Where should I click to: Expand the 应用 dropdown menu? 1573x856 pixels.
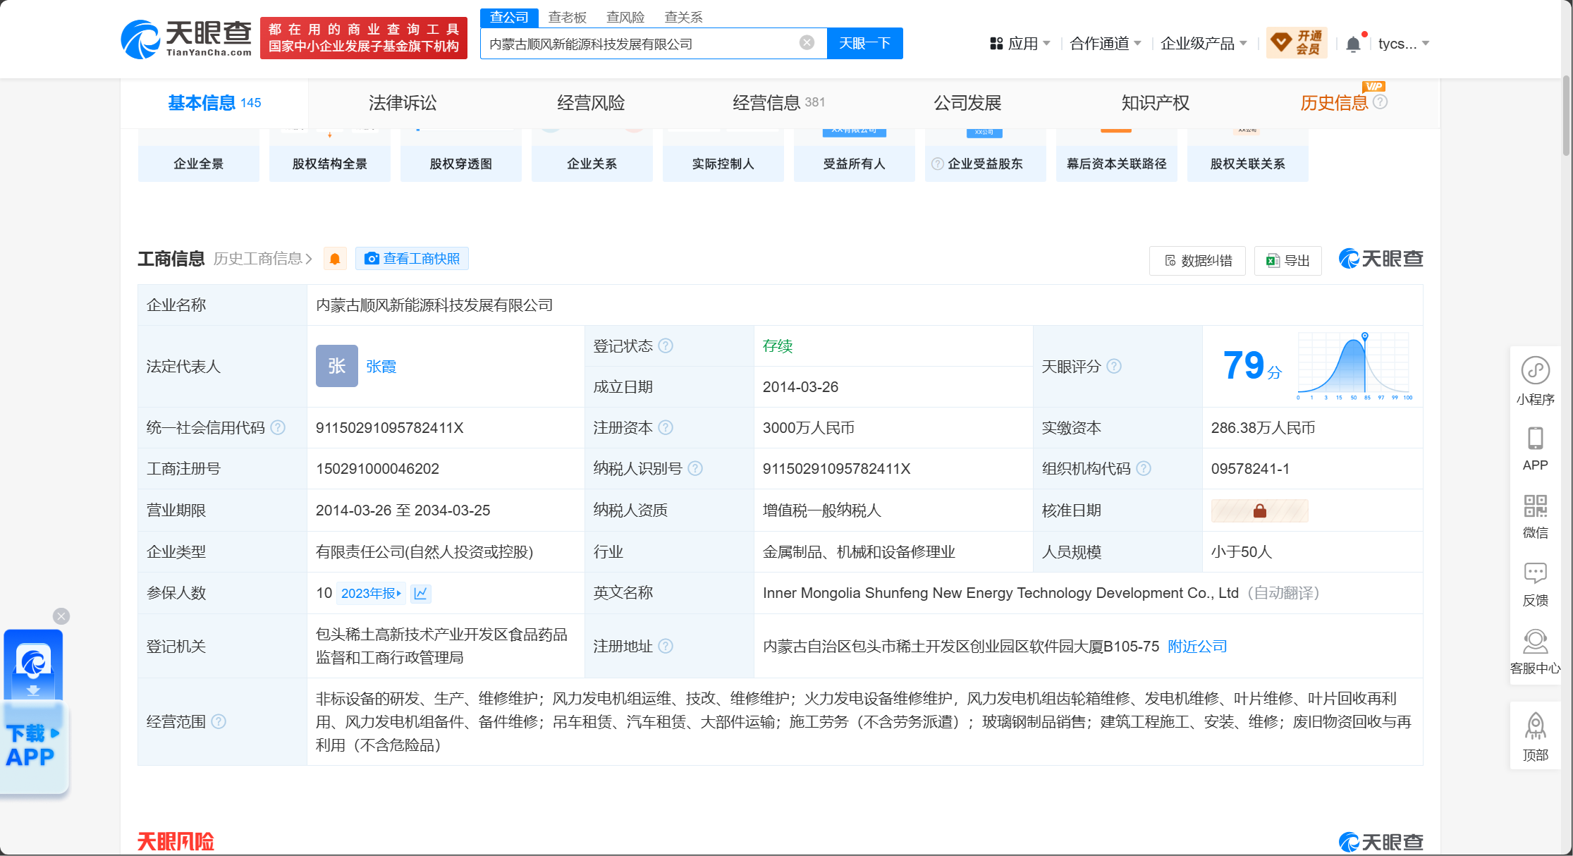pos(1020,44)
